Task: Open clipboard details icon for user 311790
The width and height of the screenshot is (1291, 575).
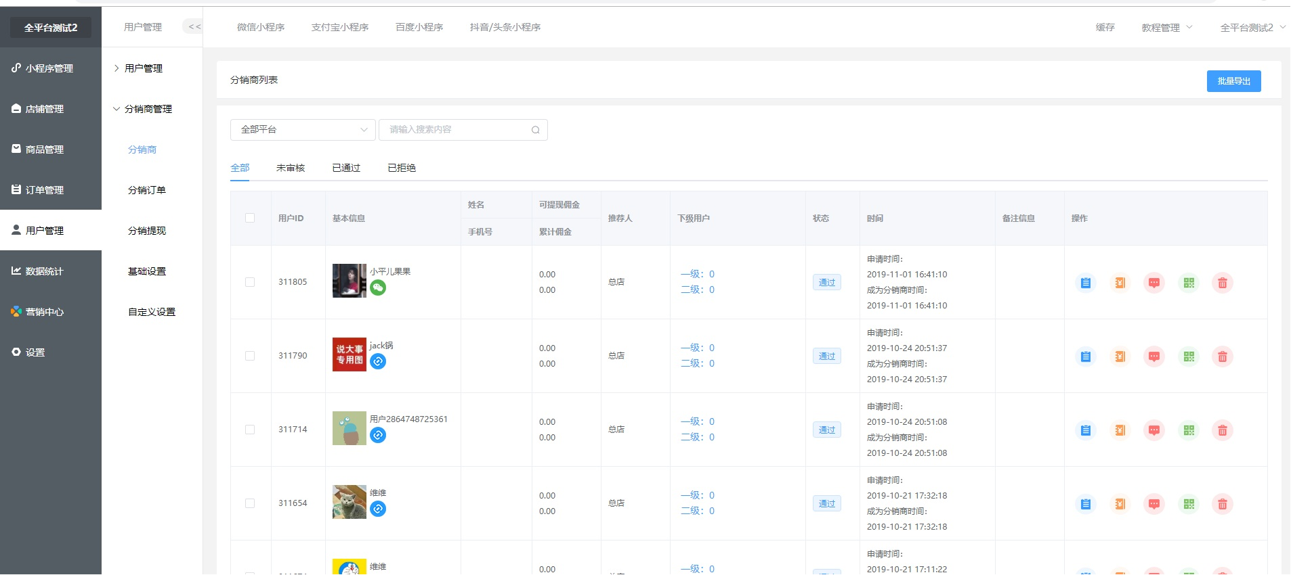Action: pos(1086,356)
